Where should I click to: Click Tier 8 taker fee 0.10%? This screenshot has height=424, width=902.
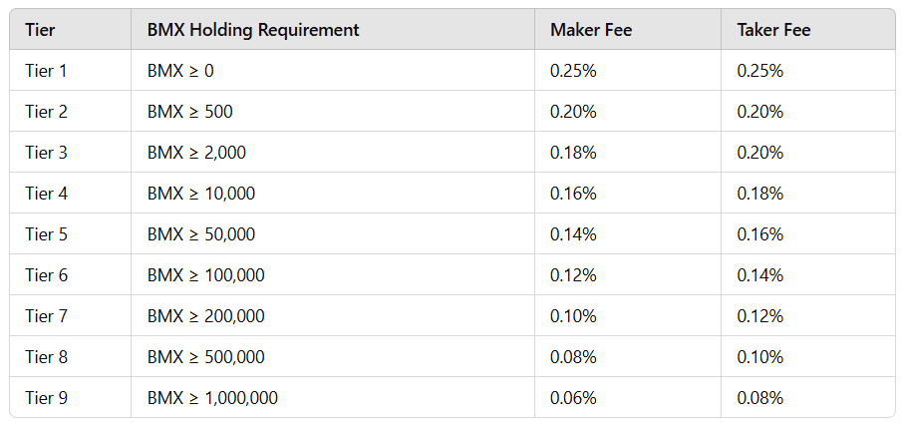[x=760, y=357]
